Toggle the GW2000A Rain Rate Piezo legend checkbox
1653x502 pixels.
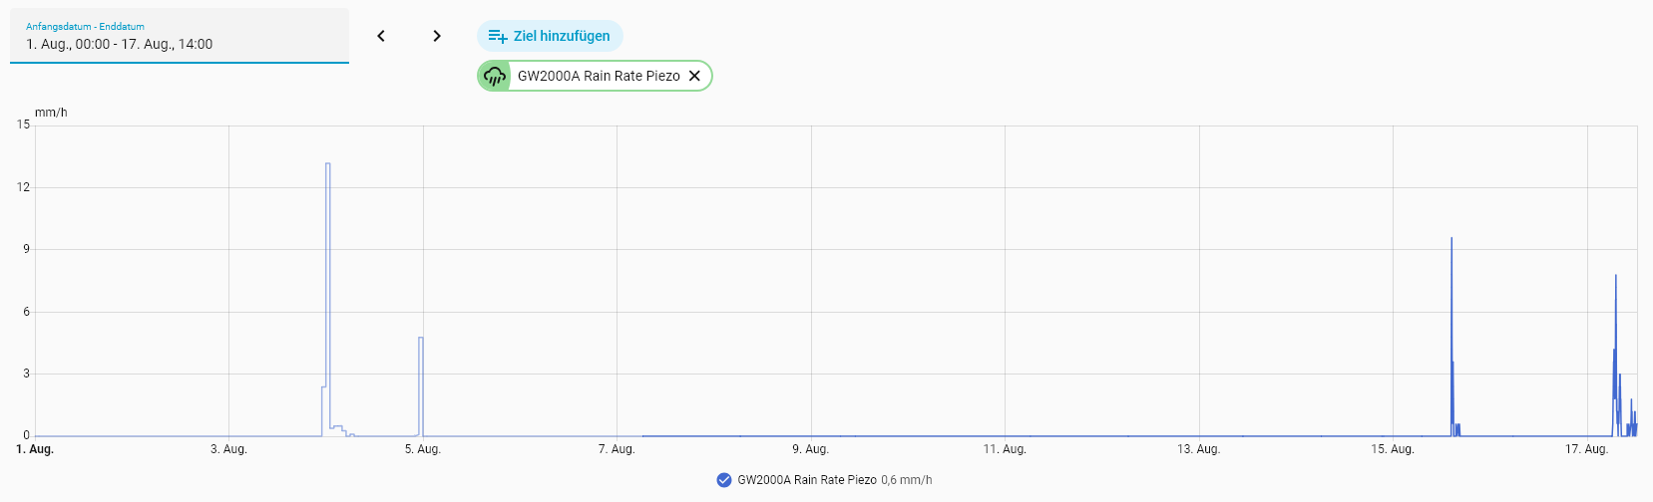724,480
